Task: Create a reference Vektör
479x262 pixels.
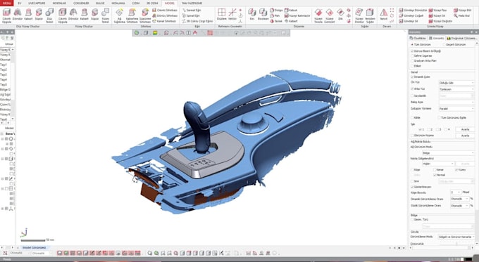Action: click(232, 14)
